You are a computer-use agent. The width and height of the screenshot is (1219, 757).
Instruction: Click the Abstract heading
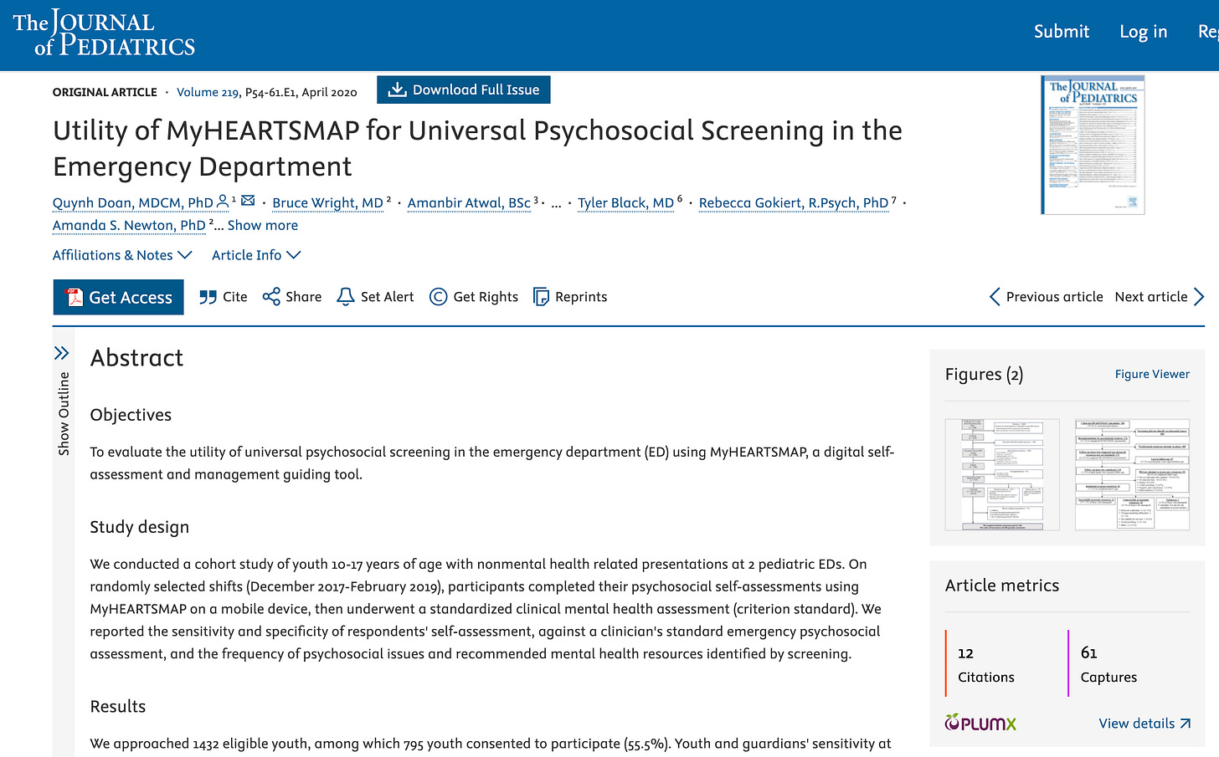tap(136, 358)
